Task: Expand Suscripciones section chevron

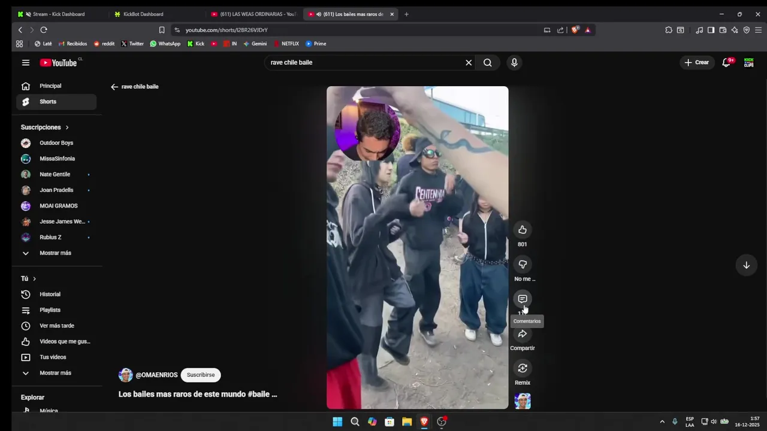Action: tap(67, 128)
